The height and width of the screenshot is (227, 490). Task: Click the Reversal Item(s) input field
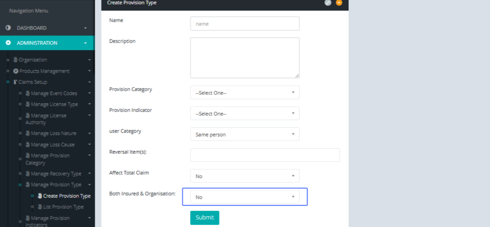point(265,155)
